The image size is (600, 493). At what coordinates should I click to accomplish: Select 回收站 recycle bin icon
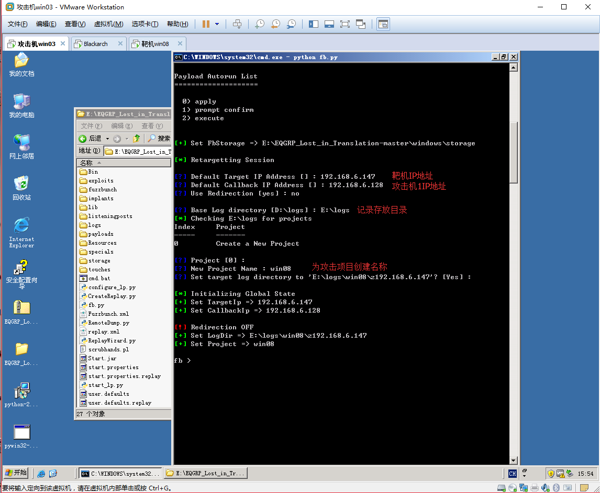point(22,188)
